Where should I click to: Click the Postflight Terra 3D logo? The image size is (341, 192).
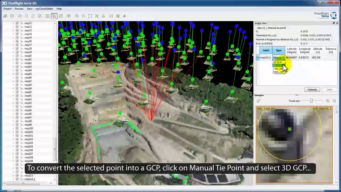point(326,15)
